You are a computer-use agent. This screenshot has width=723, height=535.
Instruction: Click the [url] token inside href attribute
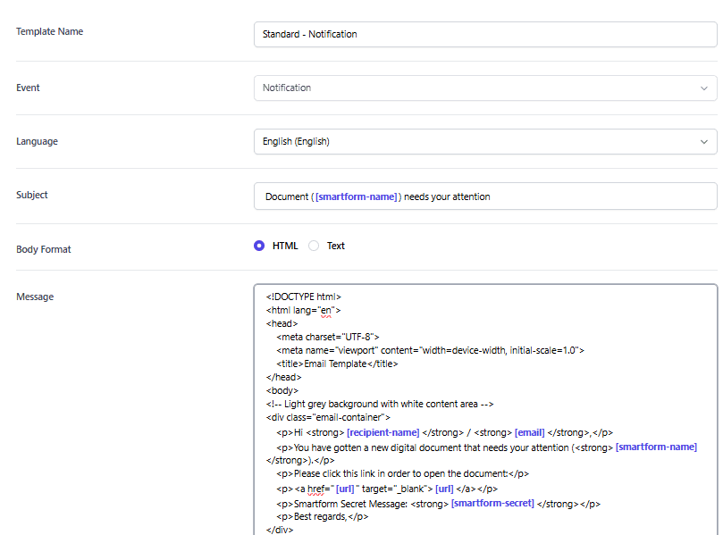click(x=346, y=489)
